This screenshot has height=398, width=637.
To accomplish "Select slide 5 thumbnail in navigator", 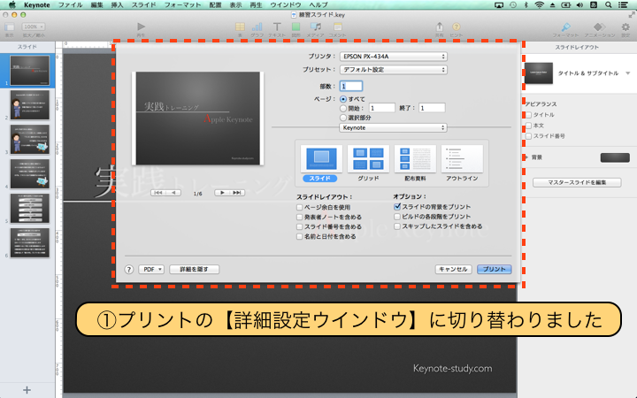I will click(x=30, y=209).
